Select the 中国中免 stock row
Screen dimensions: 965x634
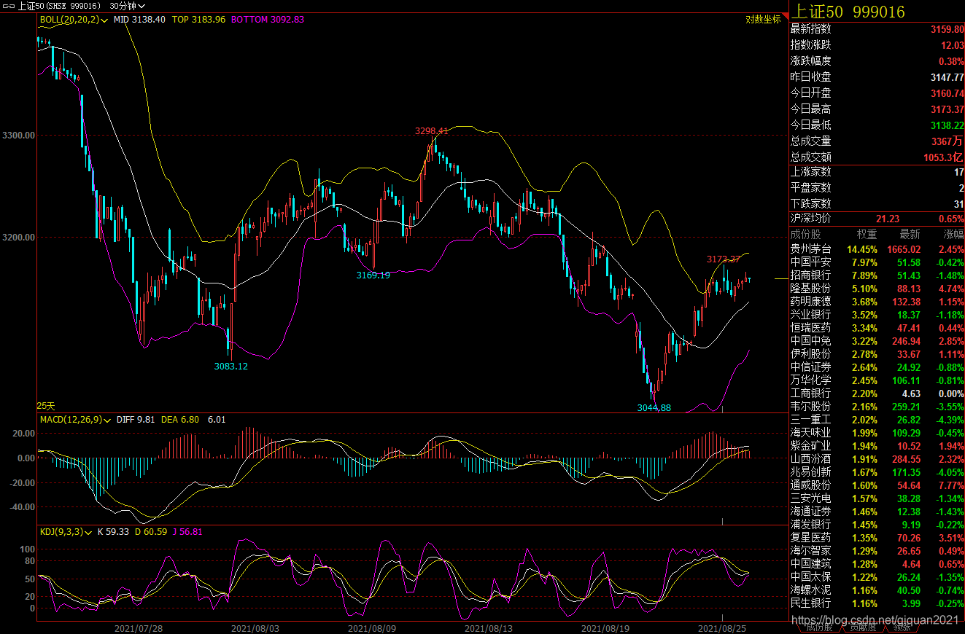877,340
